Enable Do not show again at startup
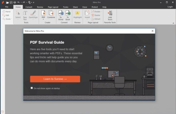This screenshot has height=114, width=176. coord(32,88)
